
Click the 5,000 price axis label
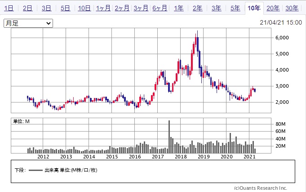(282, 54)
